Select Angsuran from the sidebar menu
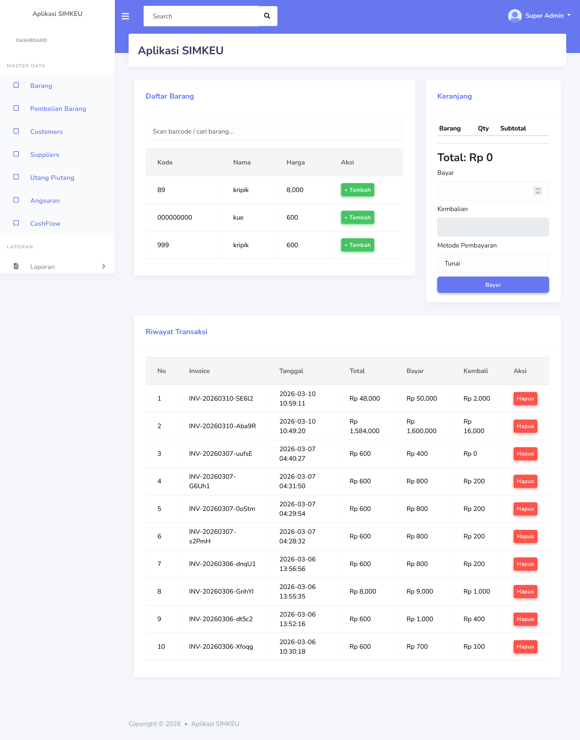Image resolution: width=580 pixels, height=740 pixels. click(45, 200)
